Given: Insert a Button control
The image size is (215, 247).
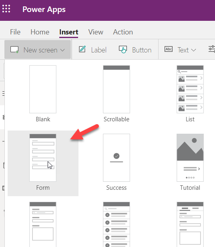Looking at the screenshot, I should pyautogui.click(x=135, y=50).
